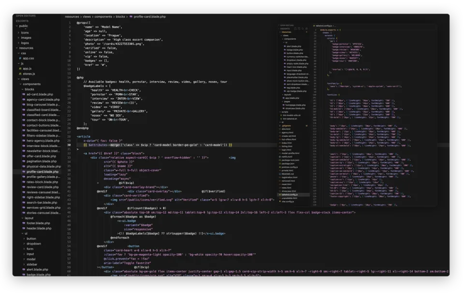Open vip-badge.blade.php in the inset explorer
Image resolution: width=464 pixels, height=294 pixels.
point(296,91)
